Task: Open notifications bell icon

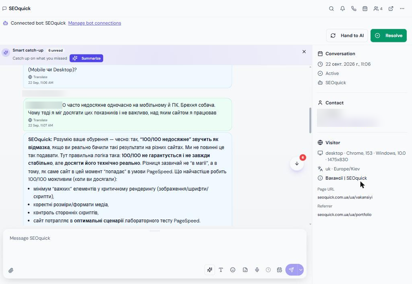Action: (342, 8)
